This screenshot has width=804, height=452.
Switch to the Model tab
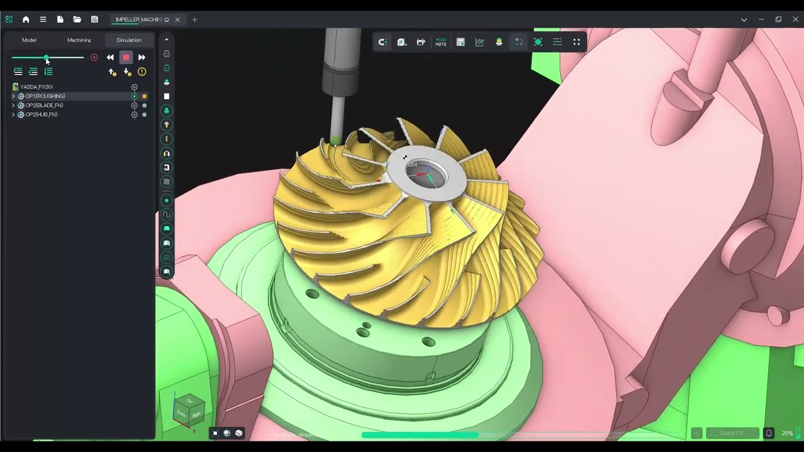click(x=29, y=40)
